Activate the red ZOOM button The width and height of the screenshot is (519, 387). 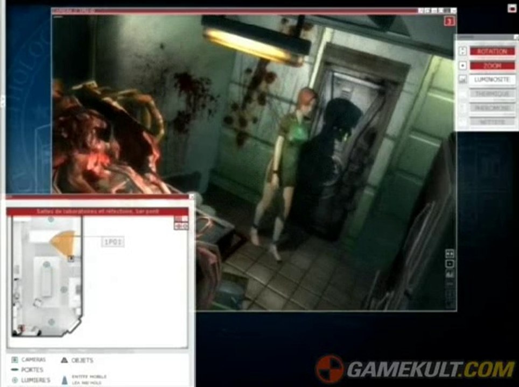click(492, 66)
